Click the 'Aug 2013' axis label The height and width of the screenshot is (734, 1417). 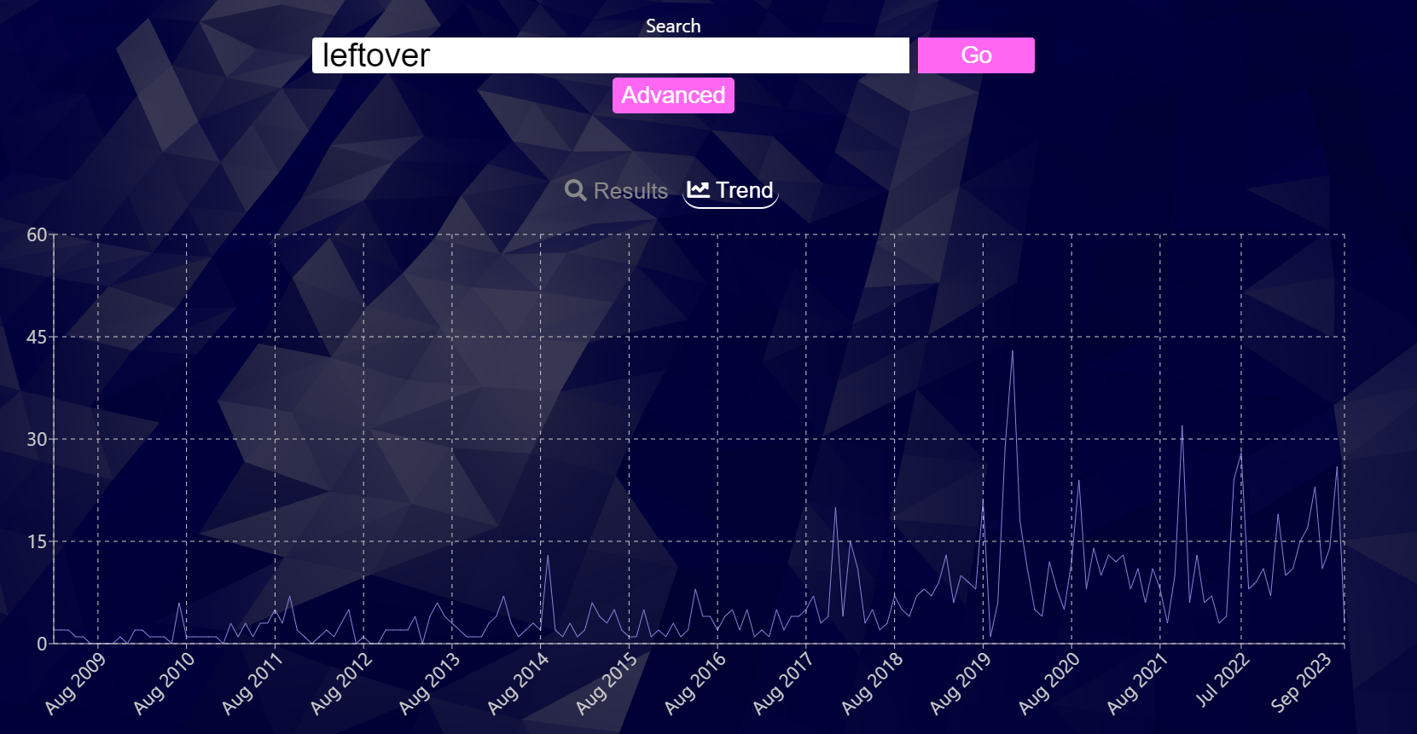click(x=429, y=684)
